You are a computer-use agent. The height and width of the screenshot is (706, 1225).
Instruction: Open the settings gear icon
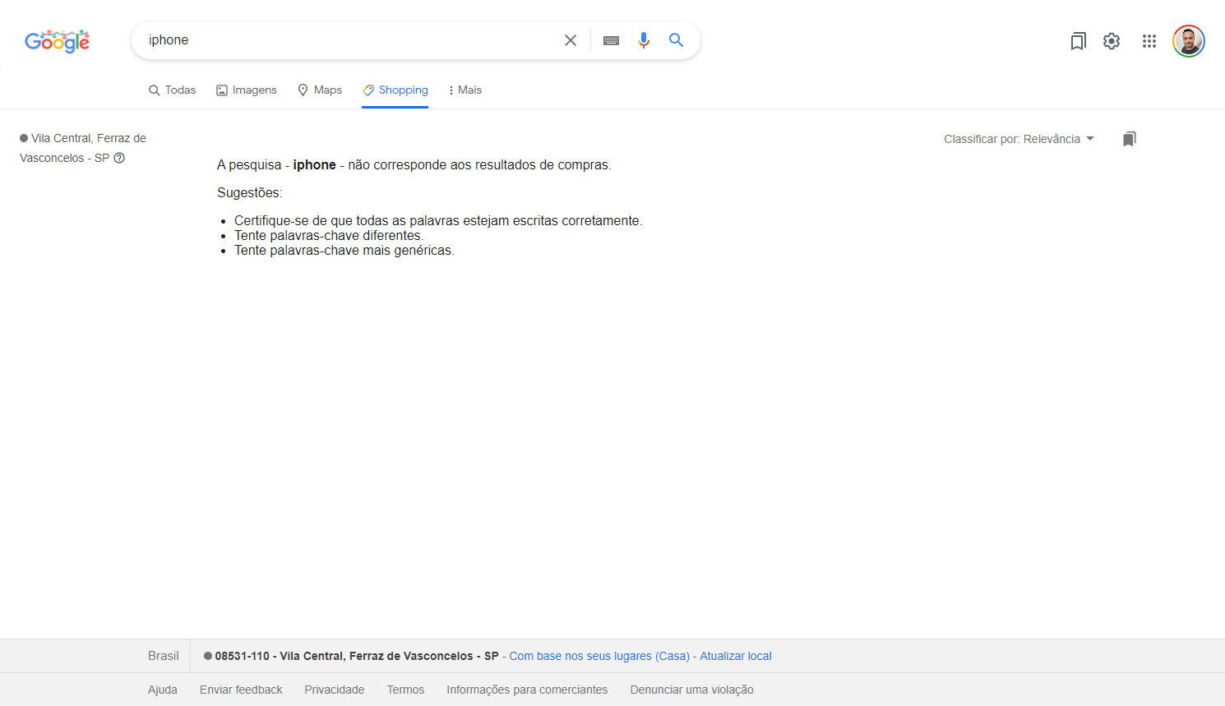point(1112,41)
